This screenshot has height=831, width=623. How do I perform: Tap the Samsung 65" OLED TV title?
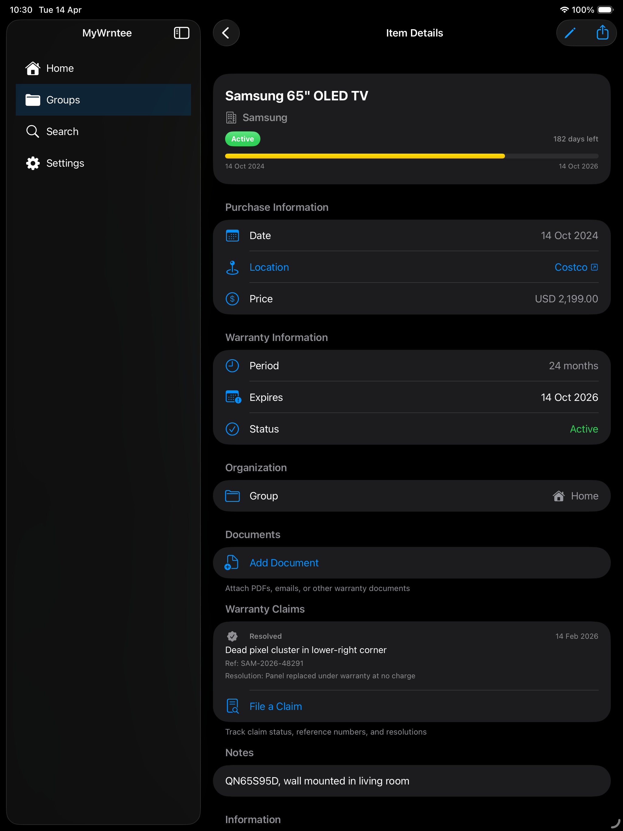click(297, 96)
